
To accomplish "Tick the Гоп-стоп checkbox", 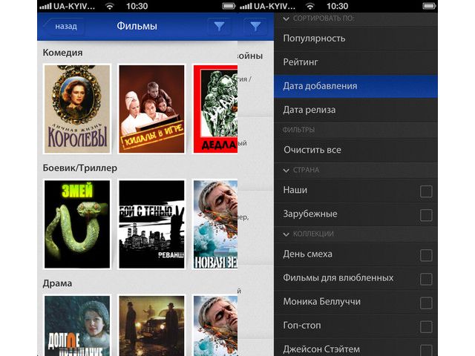I will (x=426, y=326).
